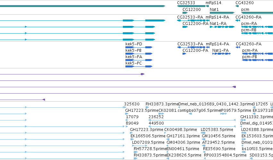273x160 pixels.
Task: Select protein label pcm-PA
Action: point(250,50)
